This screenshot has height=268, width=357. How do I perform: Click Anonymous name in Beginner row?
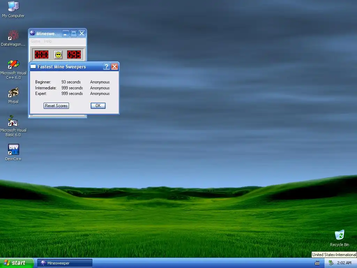pos(100,82)
